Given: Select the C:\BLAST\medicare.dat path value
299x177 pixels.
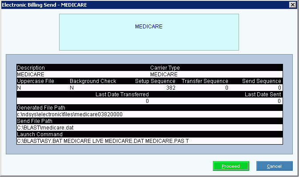Looking at the screenshot, I should 45,128.
